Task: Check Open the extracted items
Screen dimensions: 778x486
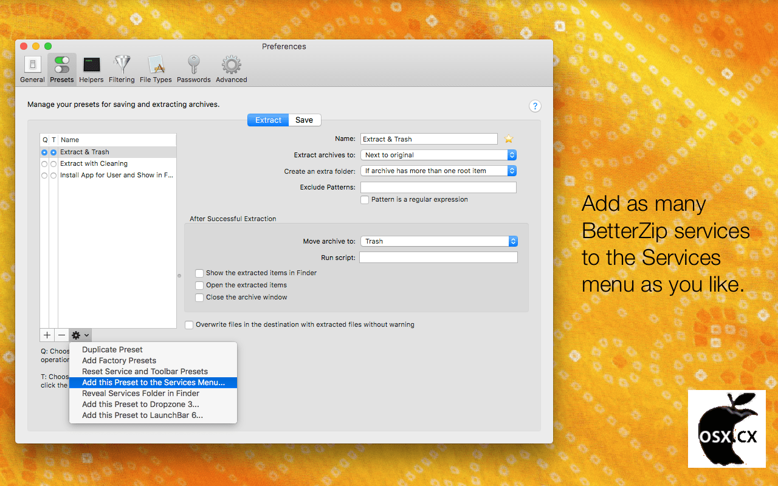Action: coord(199,286)
